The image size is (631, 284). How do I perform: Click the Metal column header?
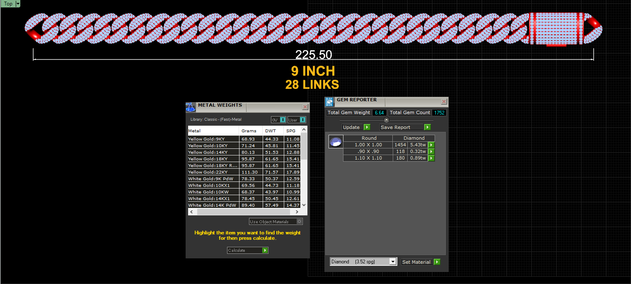[213, 131]
